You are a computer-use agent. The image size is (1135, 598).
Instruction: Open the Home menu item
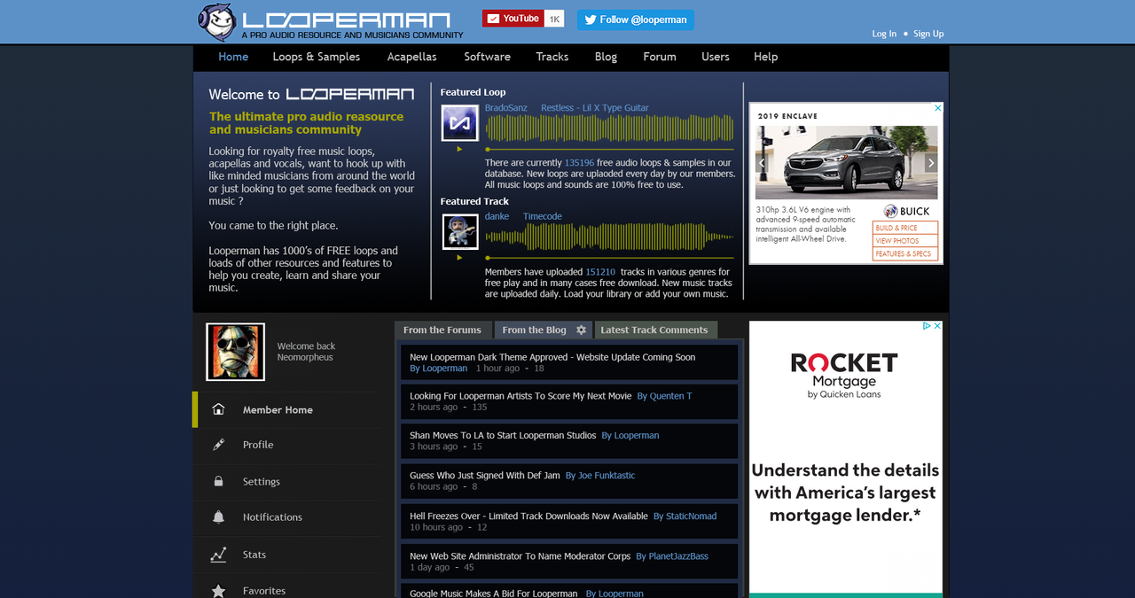click(x=233, y=57)
